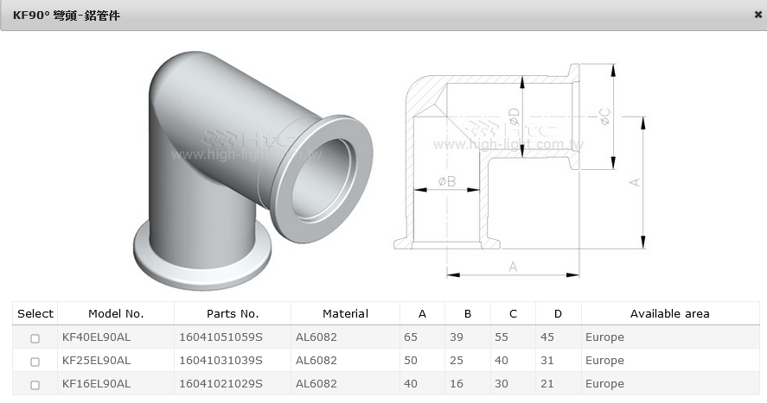Click the Select column header

[35, 314]
